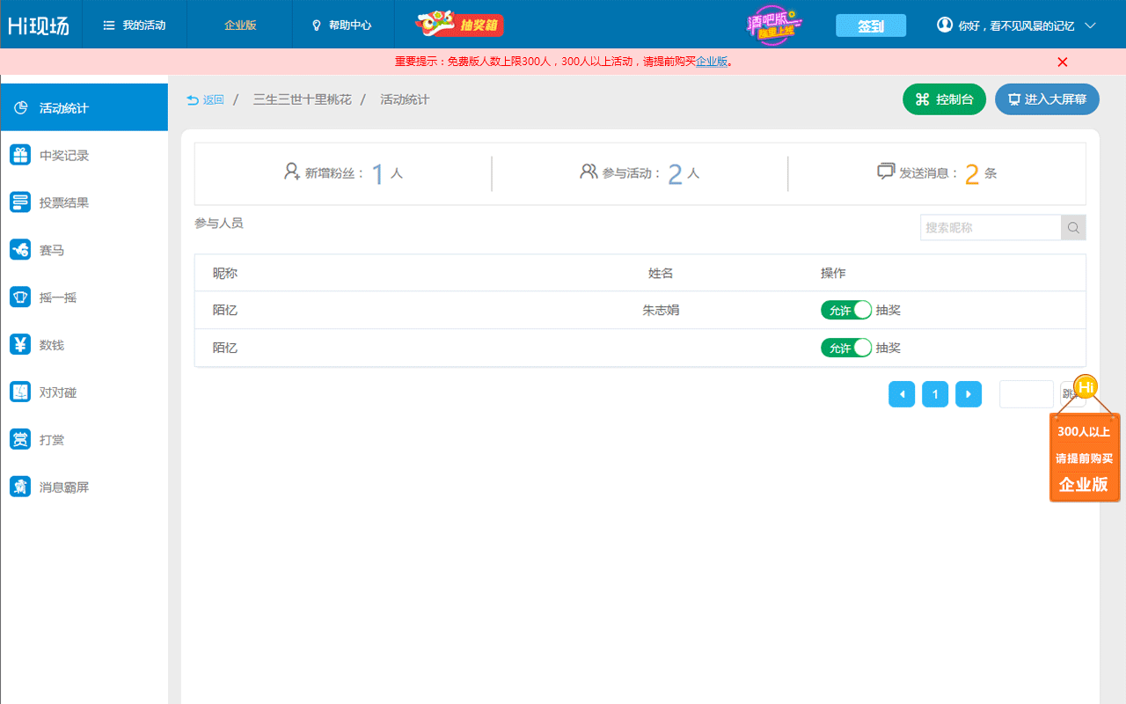Click the 酒吧版 promo badge
The width and height of the screenshot is (1126, 704).
(772, 26)
